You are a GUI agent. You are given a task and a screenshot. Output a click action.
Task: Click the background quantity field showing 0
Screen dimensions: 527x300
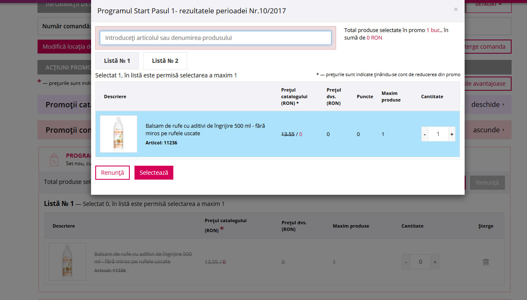pyautogui.click(x=421, y=262)
